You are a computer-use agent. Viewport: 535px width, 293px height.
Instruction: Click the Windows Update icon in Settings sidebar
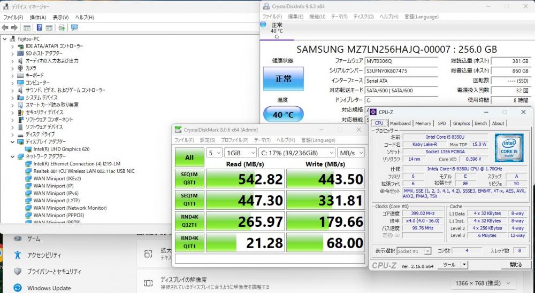coord(18,288)
